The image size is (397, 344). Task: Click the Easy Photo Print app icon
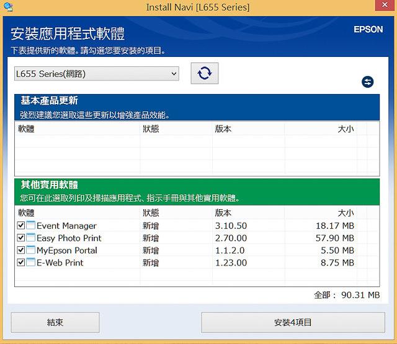30,238
